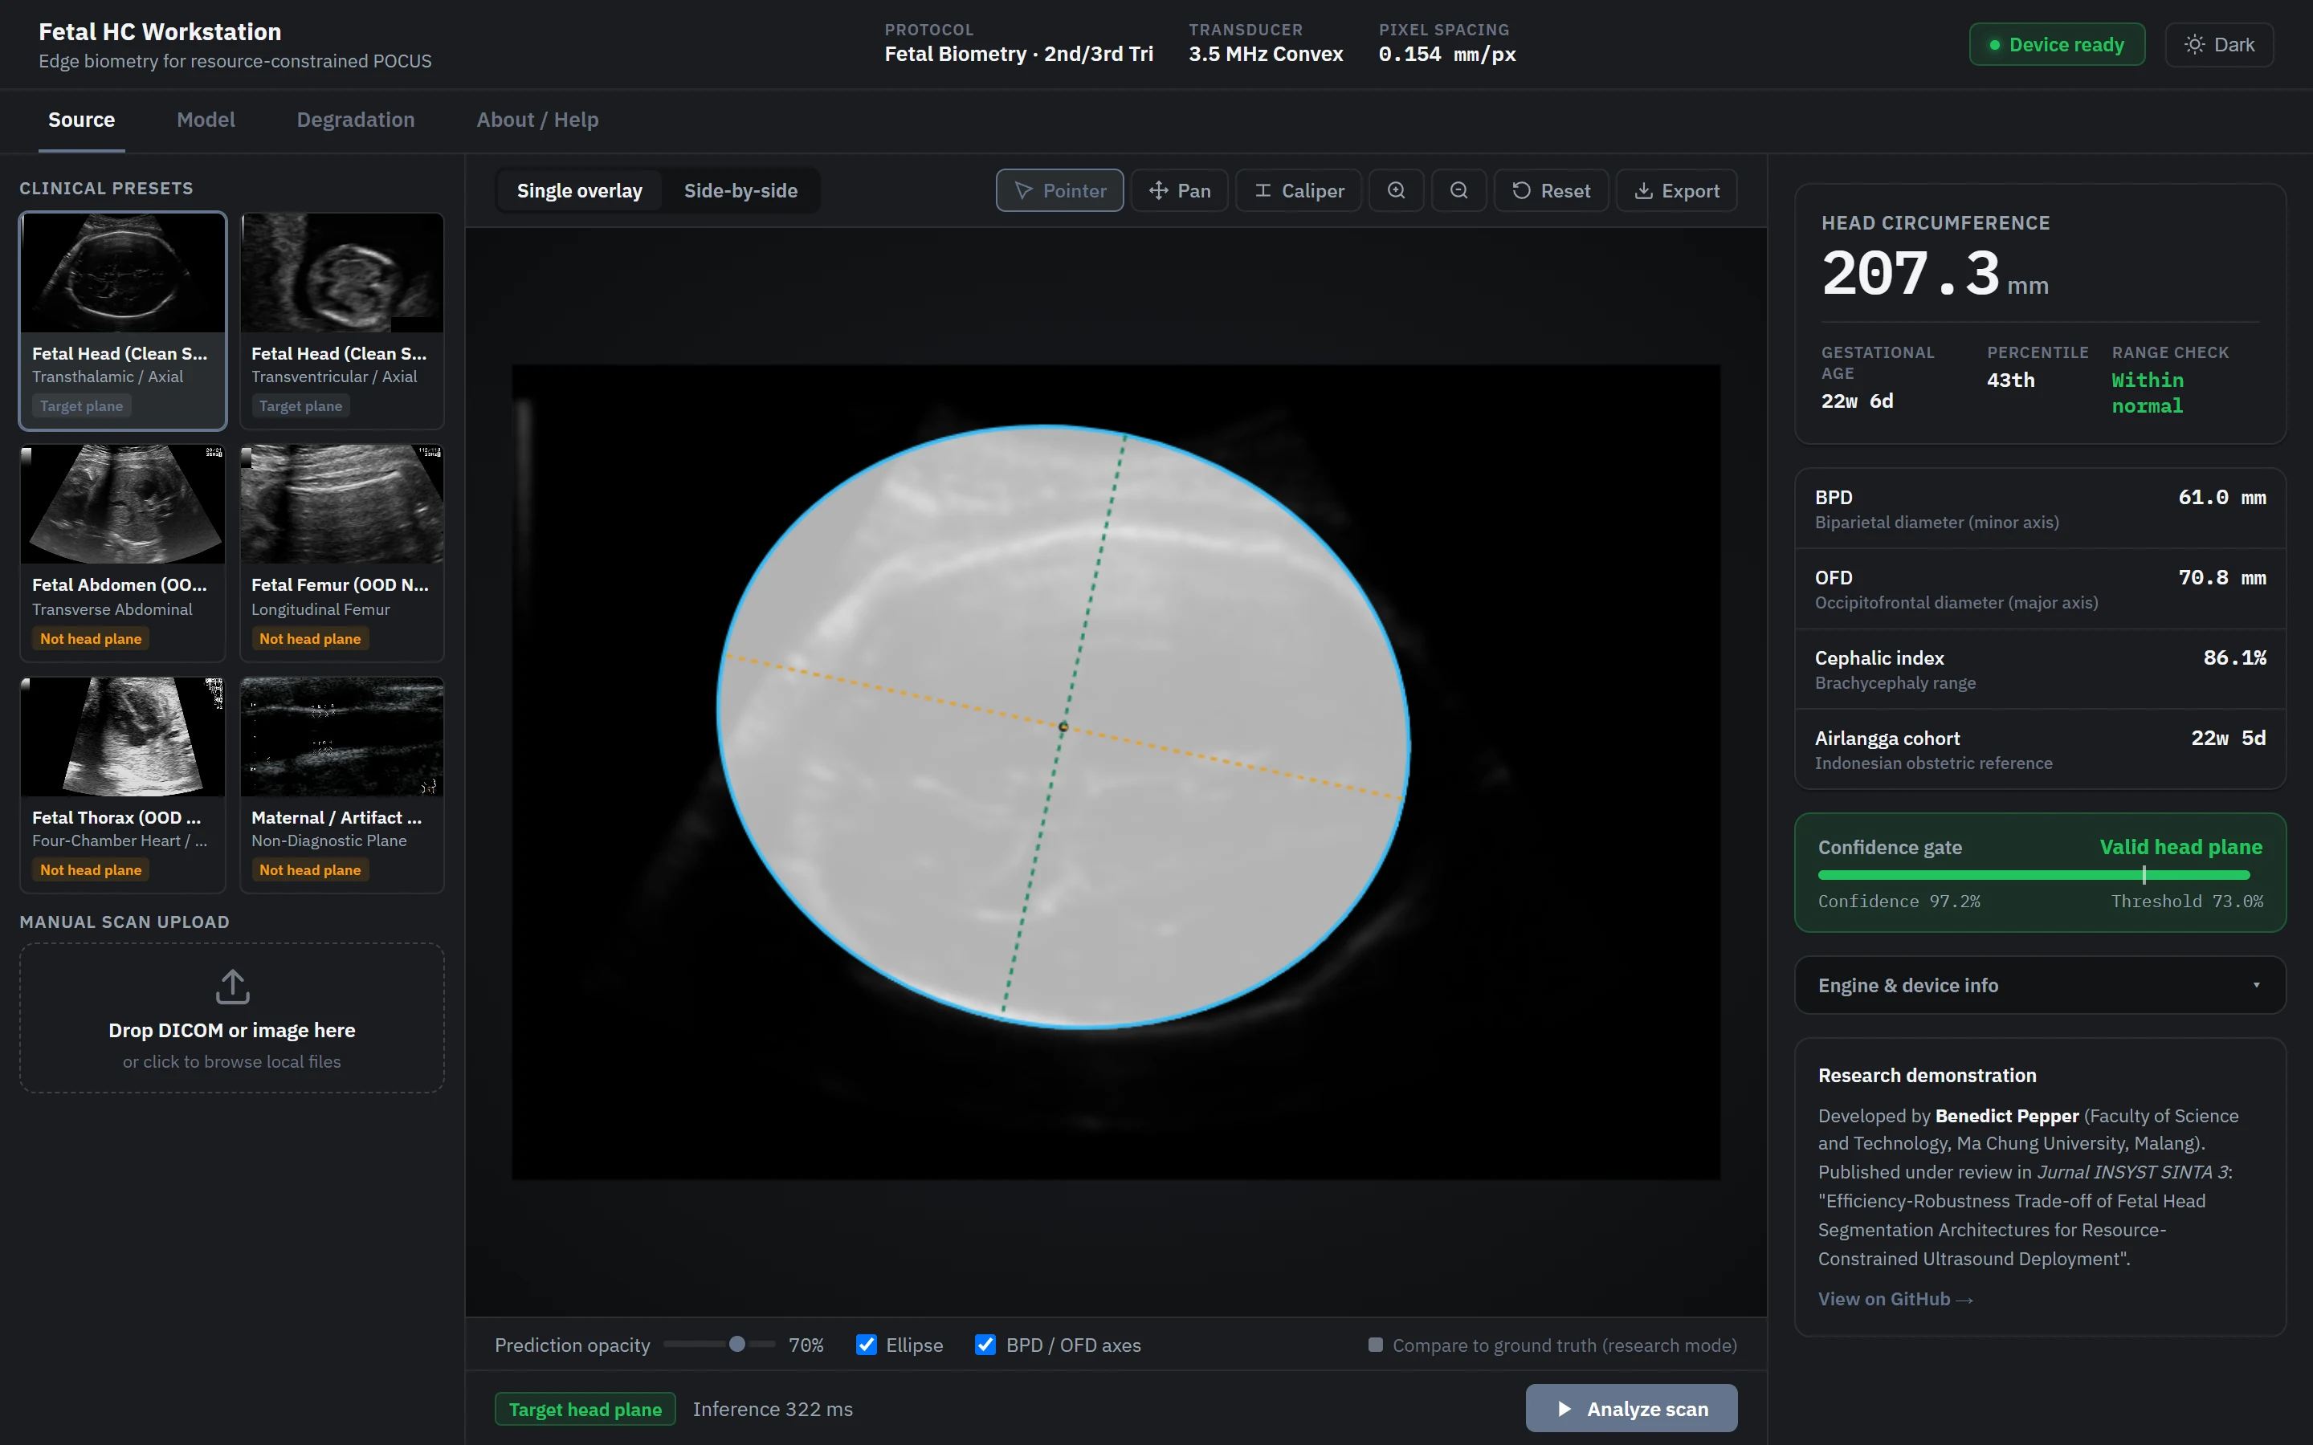2313x1445 pixels.
Task: Click the Drop DICOM or image here zone
Action: tap(232, 1018)
